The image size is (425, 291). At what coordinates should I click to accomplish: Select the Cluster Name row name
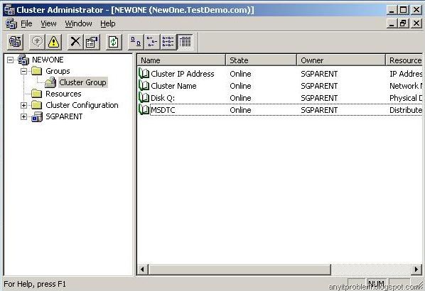coord(173,86)
